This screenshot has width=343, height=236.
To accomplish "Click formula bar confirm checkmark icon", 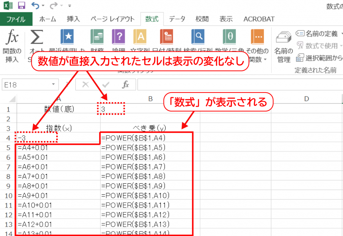I will click(x=106, y=85).
